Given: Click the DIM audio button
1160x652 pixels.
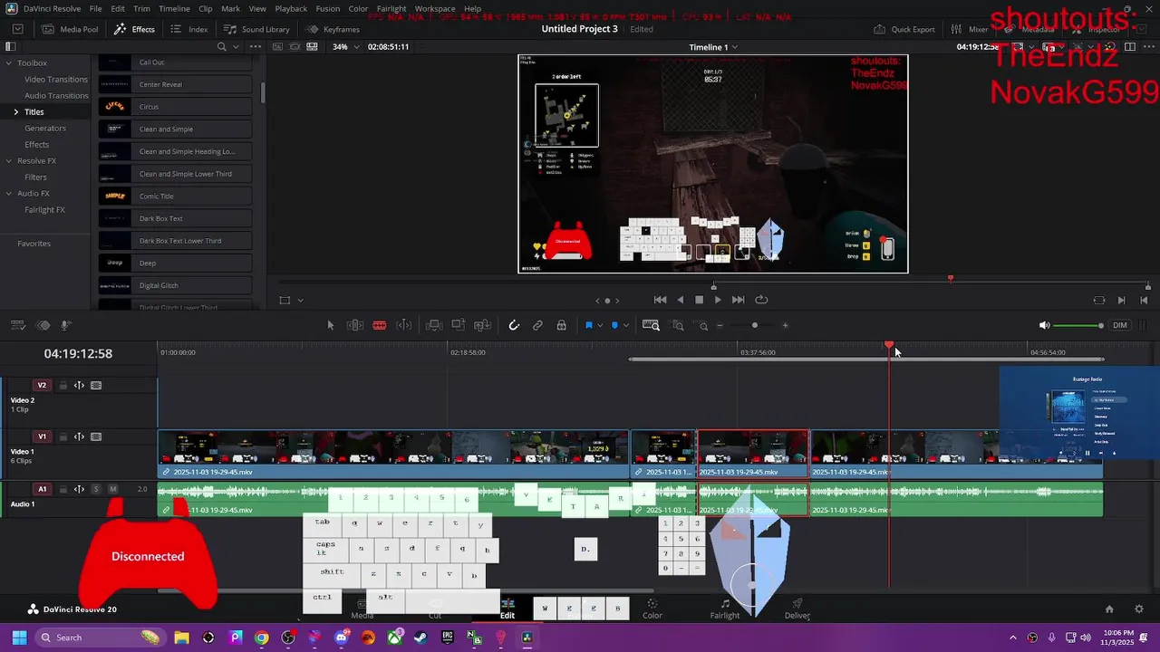Looking at the screenshot, I should pos(1120,325).
